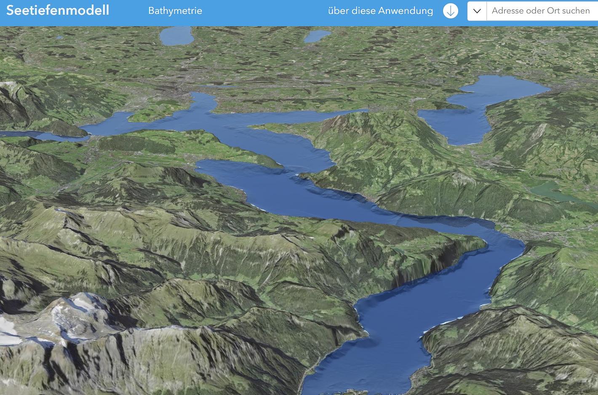Screen dimensions: 598x395
Task: Click the oval lake at top left of center
Action: [176, 36]
